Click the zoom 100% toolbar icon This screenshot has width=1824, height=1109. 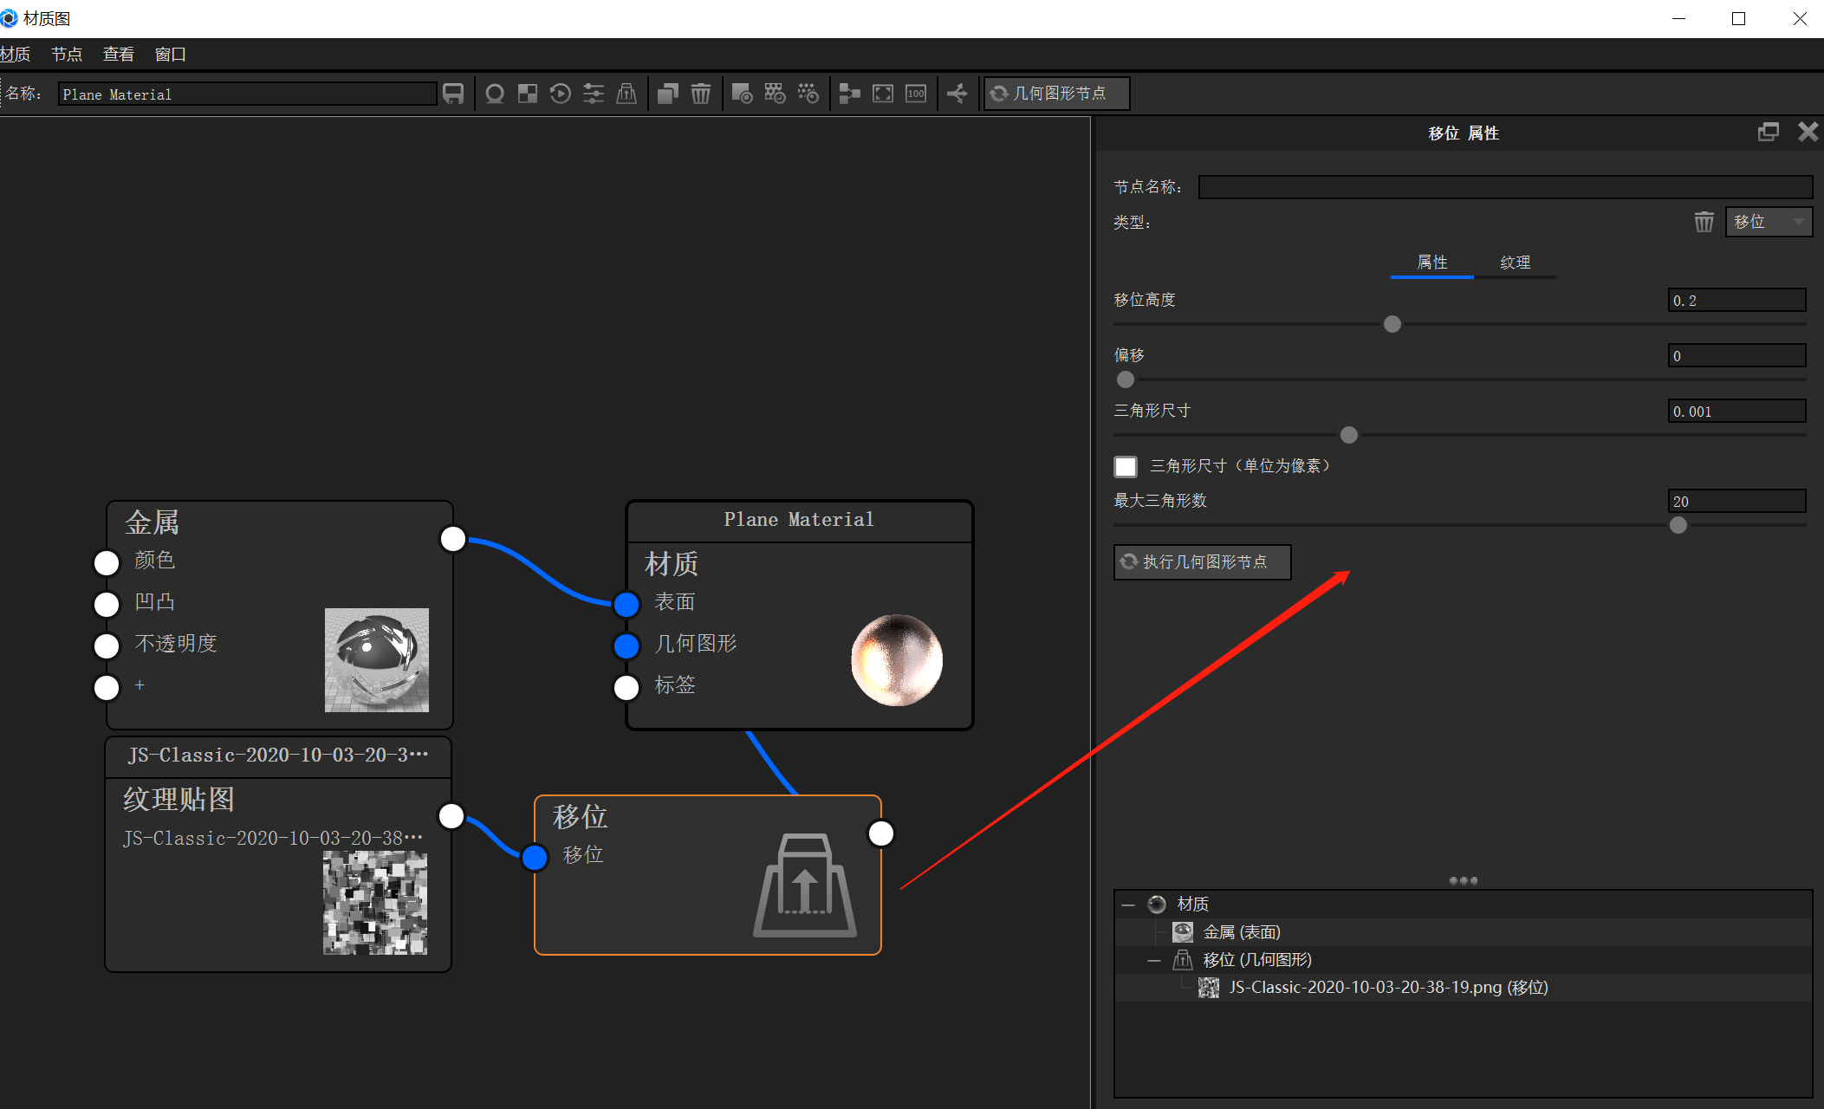pos(915,93)
